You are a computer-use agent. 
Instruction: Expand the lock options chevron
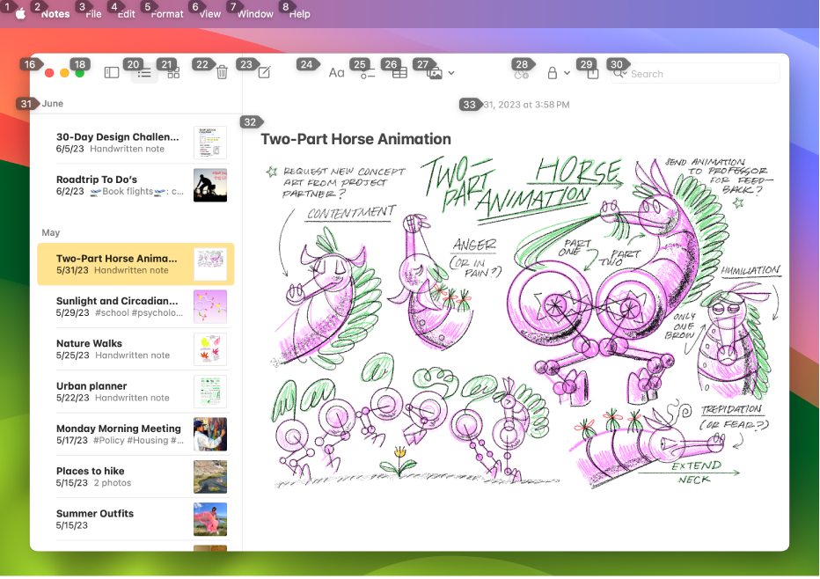click(x=567, y=73)
